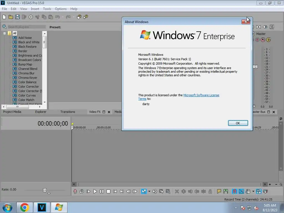Step to the previous frame
284x213 pixels.
(x=128, y=191)
